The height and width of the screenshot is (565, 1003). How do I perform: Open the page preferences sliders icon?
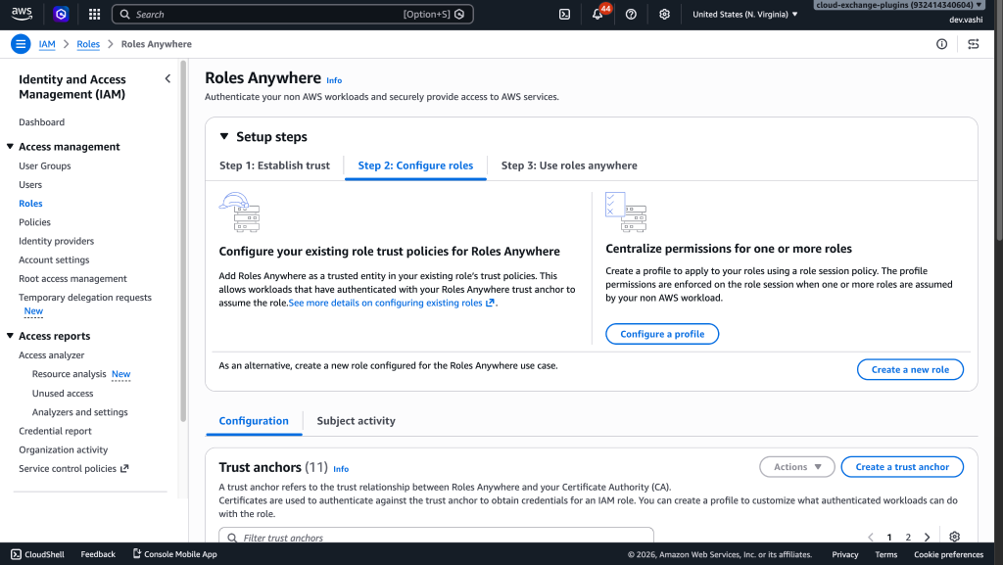[974, 44]
